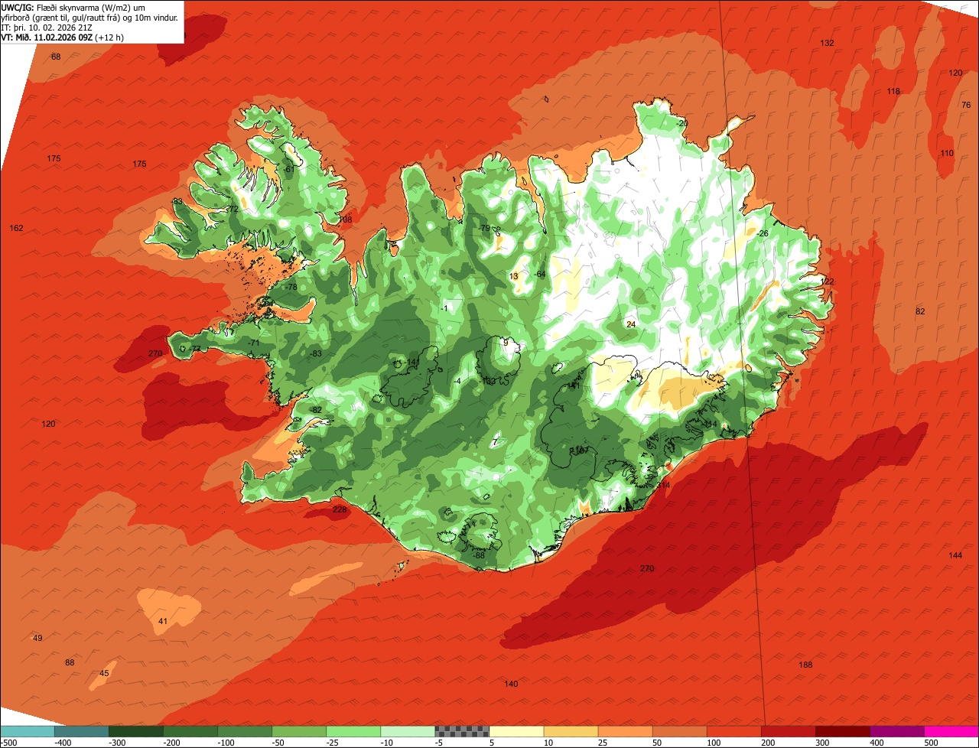Click the value 228 off the southwest coast
The width and height of the screenshot is (979, 748).
(340, 509)
